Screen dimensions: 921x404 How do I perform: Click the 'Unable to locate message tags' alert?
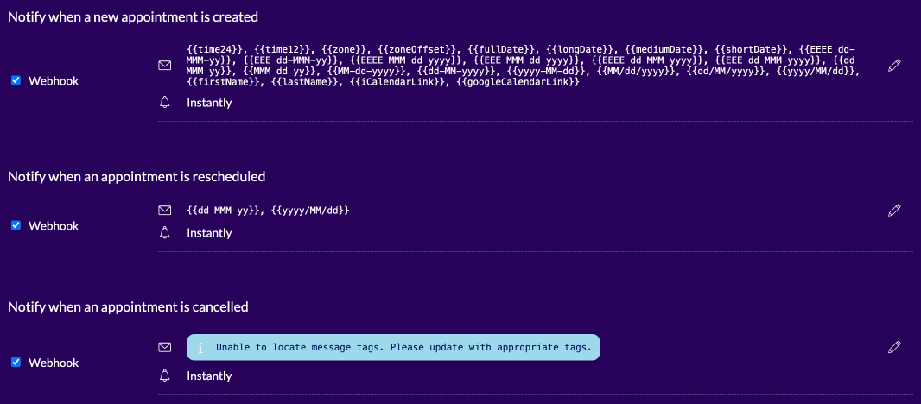coord(403,348)
